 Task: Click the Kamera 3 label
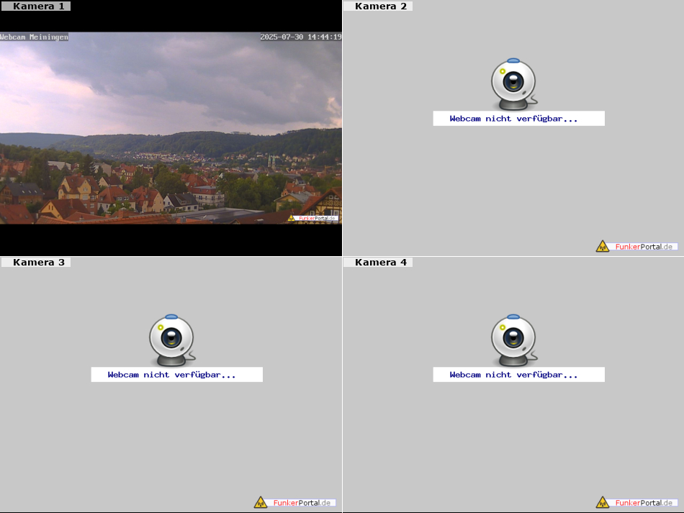(35, 263)
